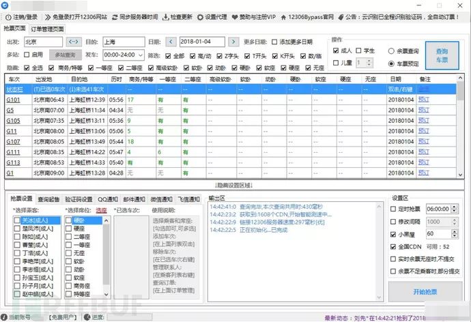Open the QQ通知 tab
The image size is (471, 322).
point(108,199)
